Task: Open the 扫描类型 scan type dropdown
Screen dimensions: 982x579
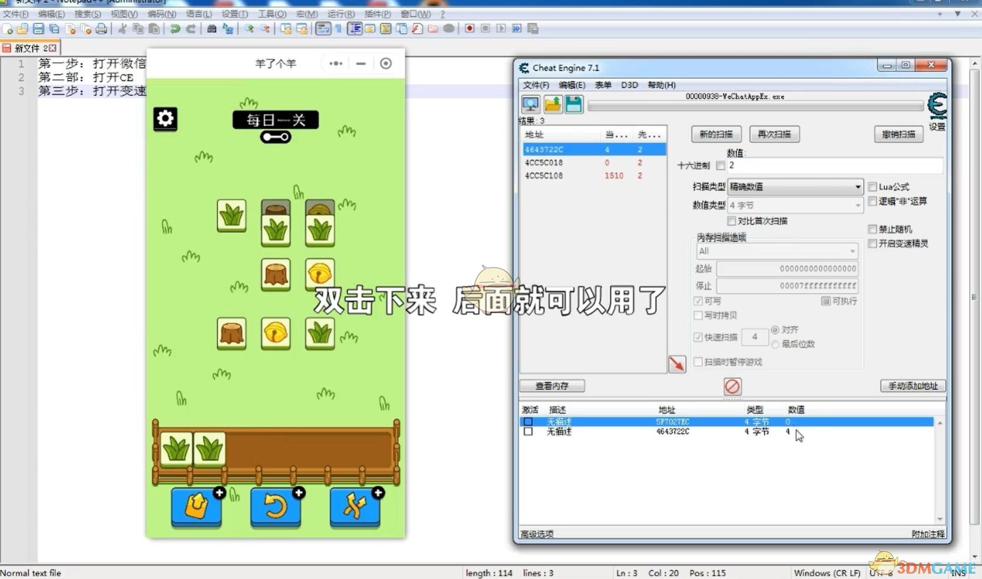Action: click(795, 187)
